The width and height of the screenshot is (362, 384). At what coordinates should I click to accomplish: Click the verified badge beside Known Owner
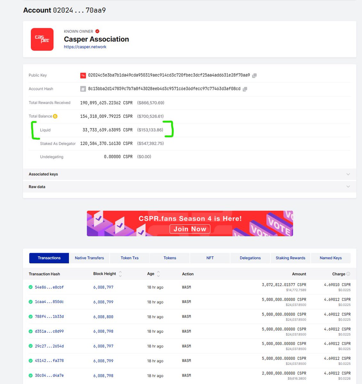pyautogui.click(x=98, y=31)
